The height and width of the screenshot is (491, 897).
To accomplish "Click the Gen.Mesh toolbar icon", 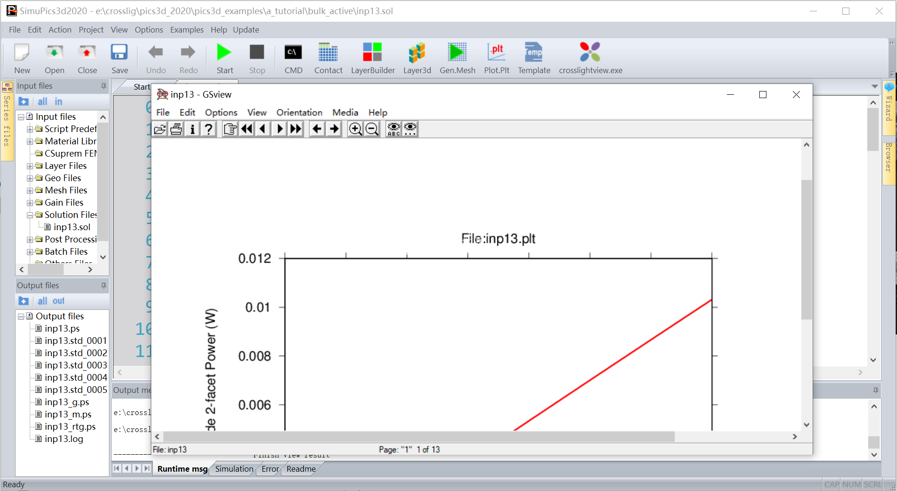I will click(x=457, y=53).
